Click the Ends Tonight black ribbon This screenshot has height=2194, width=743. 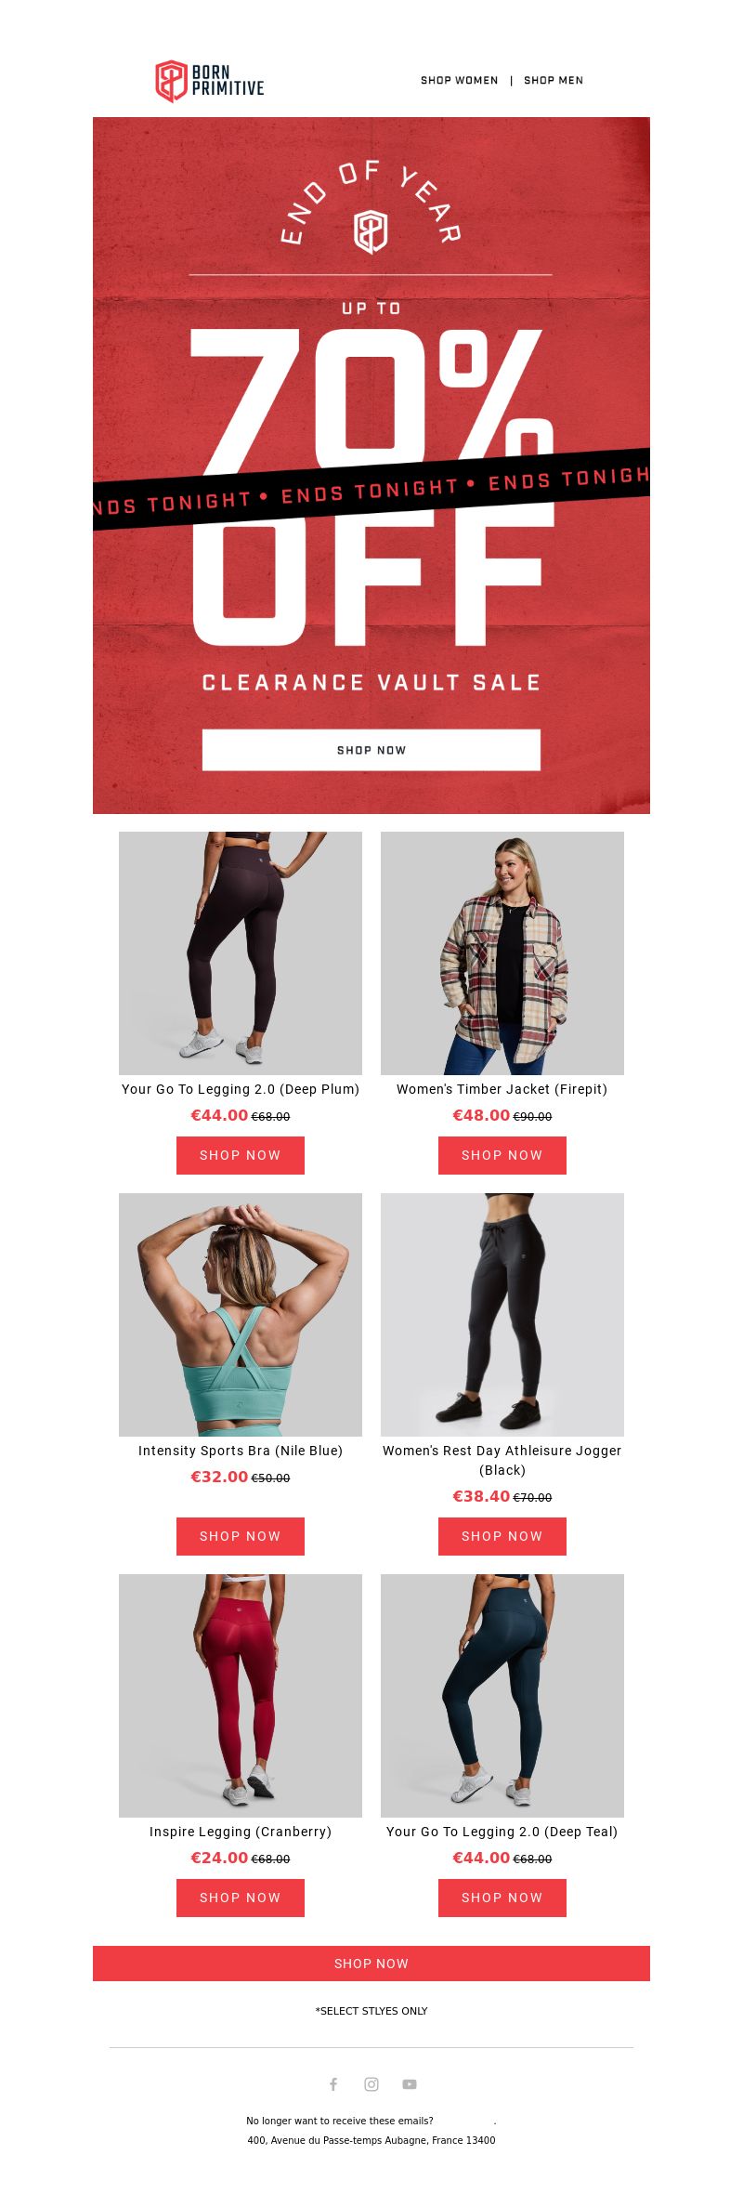(371, 490)
